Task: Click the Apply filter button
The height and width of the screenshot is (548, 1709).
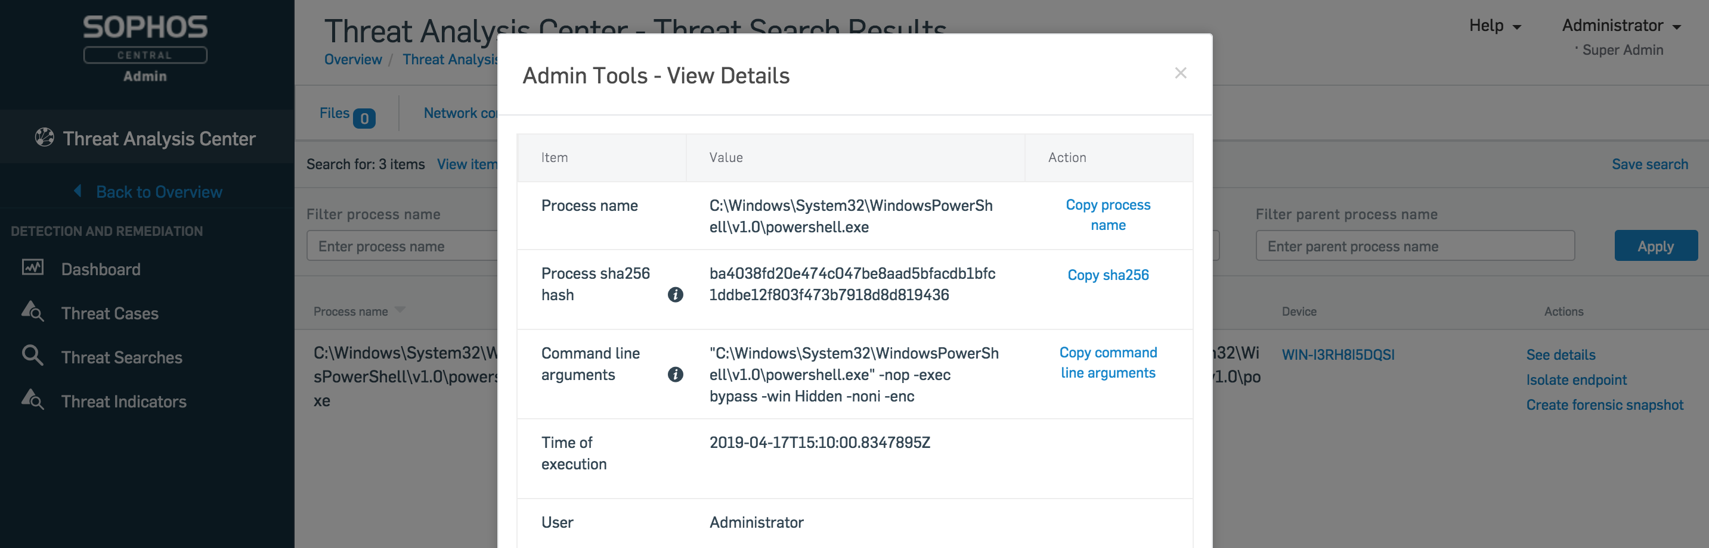Action: tap(1656, 246)
